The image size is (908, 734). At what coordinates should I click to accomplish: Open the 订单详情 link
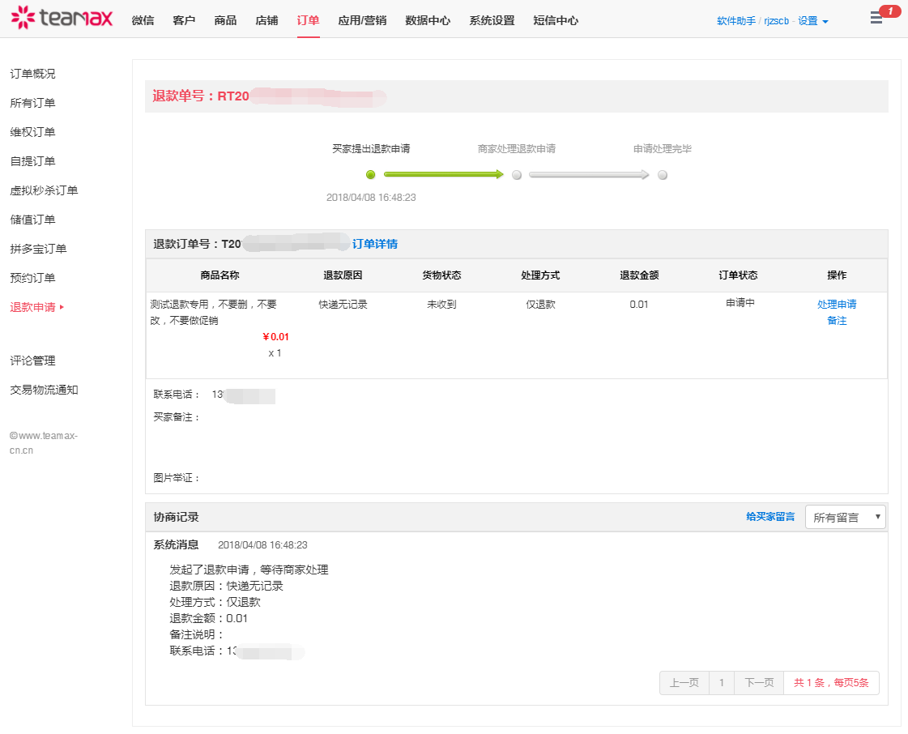[375, 244]
